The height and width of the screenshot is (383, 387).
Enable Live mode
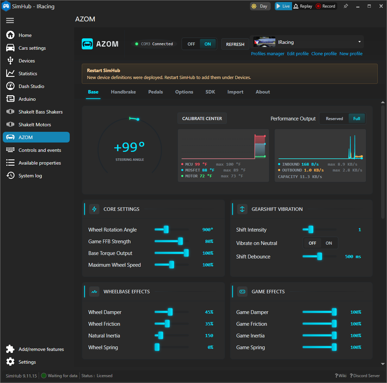(283, 6)
